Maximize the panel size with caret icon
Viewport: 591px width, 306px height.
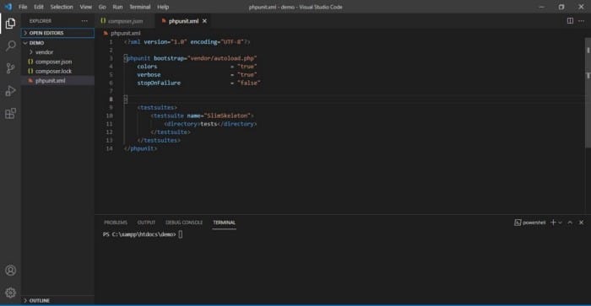(x=570, y=223)
